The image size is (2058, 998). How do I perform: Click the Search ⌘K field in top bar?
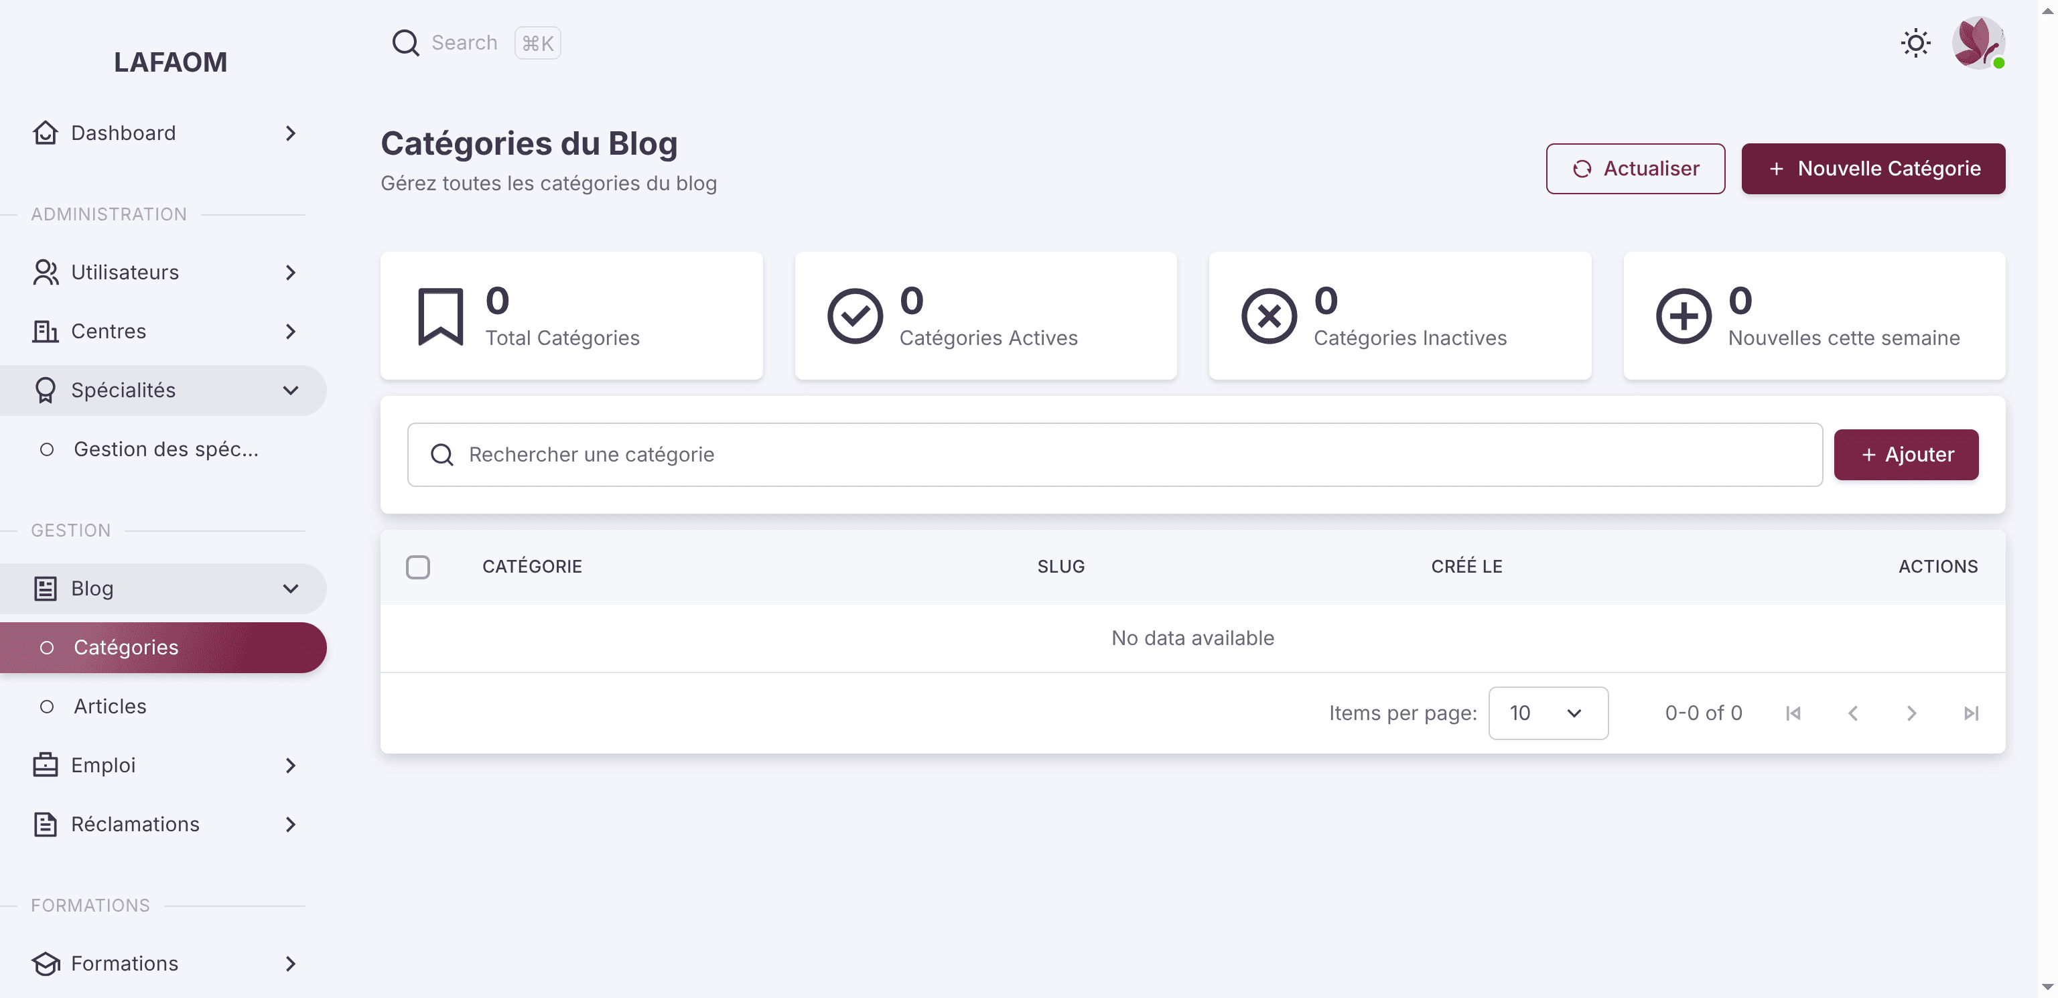point(476,43)
